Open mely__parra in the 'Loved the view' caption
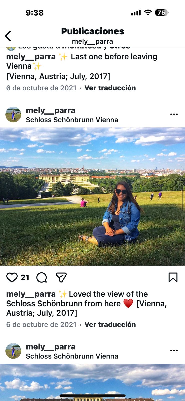Image resolution: width=185 pixels, height=401 pixels. coord(31,294)
